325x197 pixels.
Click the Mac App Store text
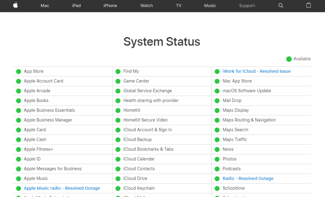pyautogui.click(x=237, y=81)
